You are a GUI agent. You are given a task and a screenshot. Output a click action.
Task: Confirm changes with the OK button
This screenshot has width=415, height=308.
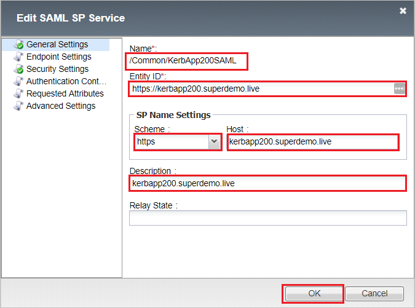(x=314, y=293)
